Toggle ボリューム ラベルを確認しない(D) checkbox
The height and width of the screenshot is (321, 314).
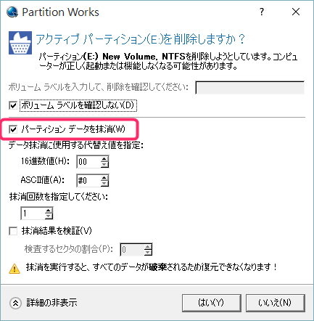coord(13,105)
